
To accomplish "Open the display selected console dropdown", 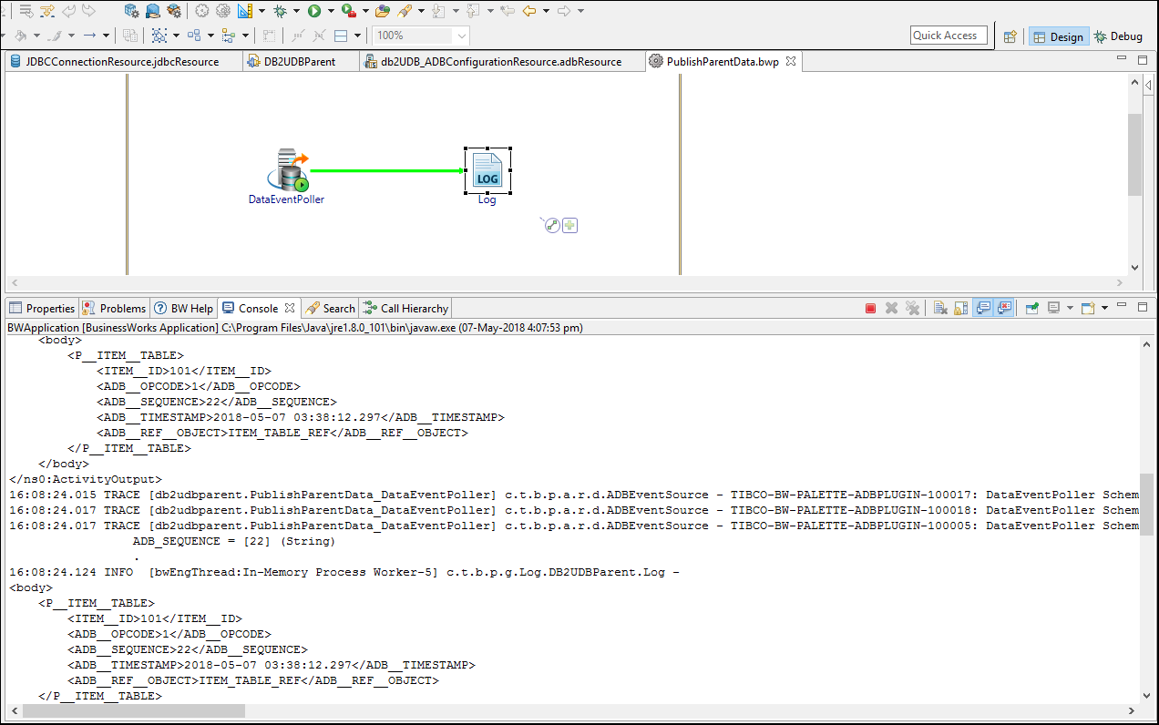I will [x=1070, y=309].
